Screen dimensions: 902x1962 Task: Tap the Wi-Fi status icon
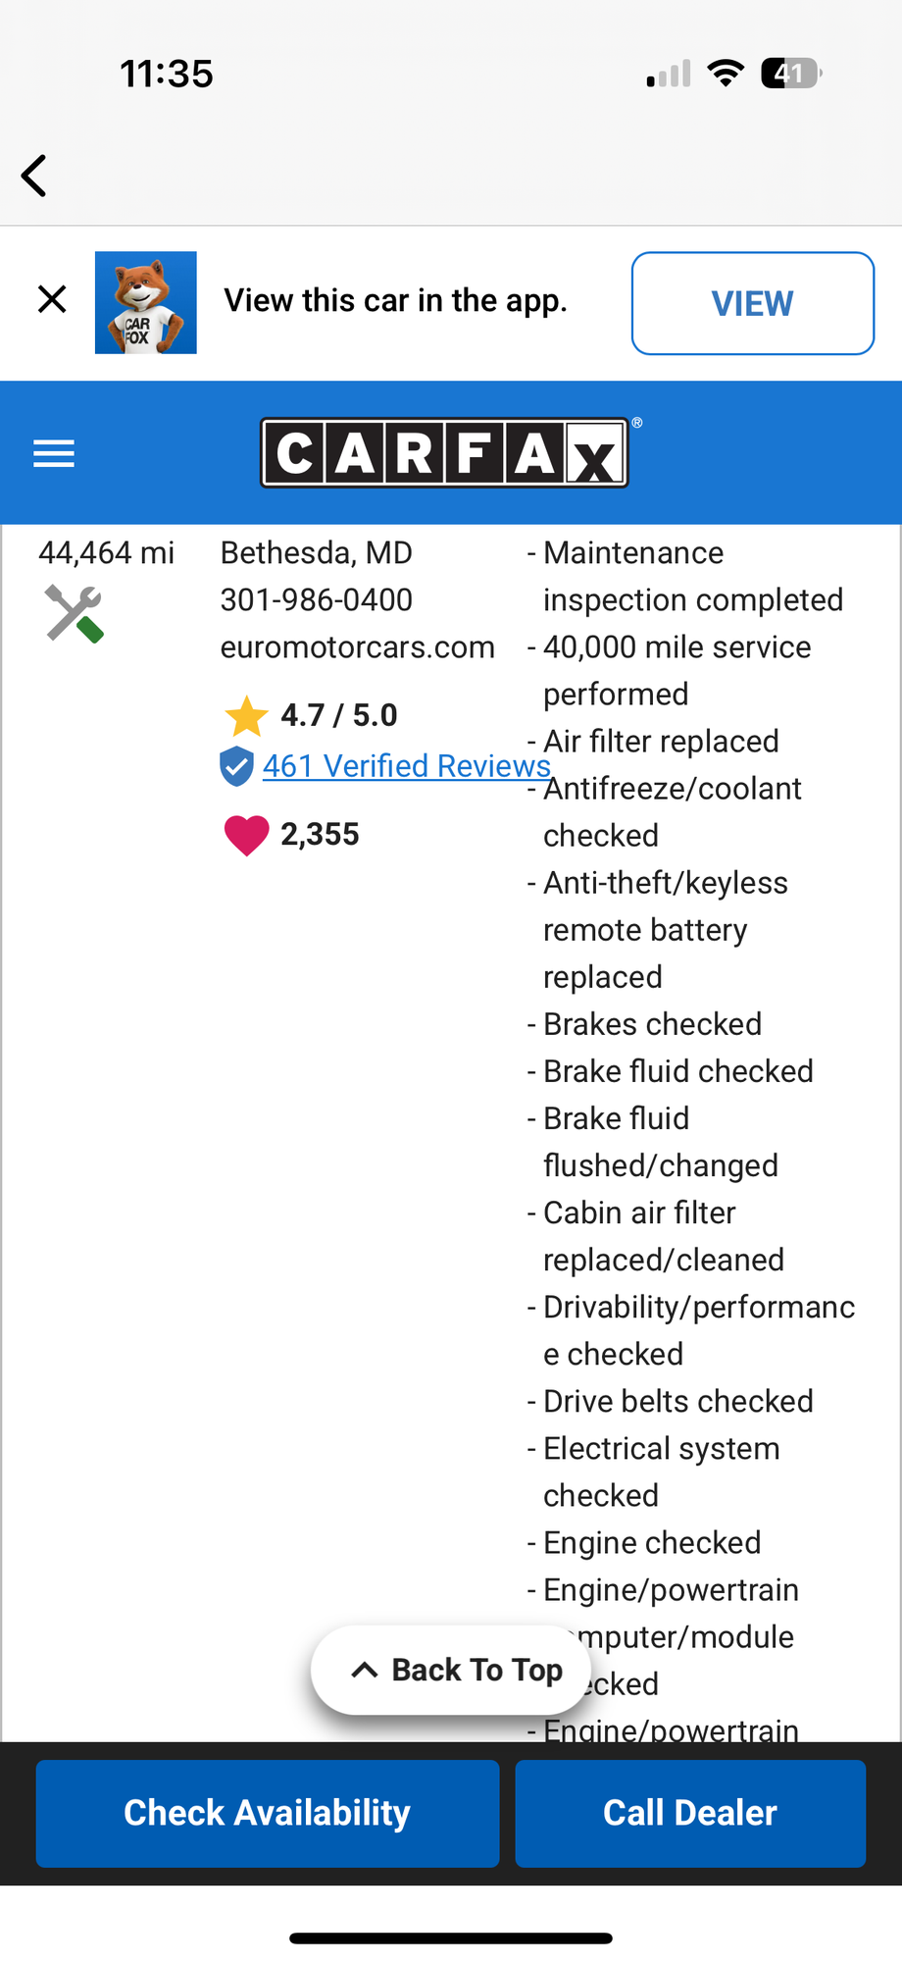726,73
